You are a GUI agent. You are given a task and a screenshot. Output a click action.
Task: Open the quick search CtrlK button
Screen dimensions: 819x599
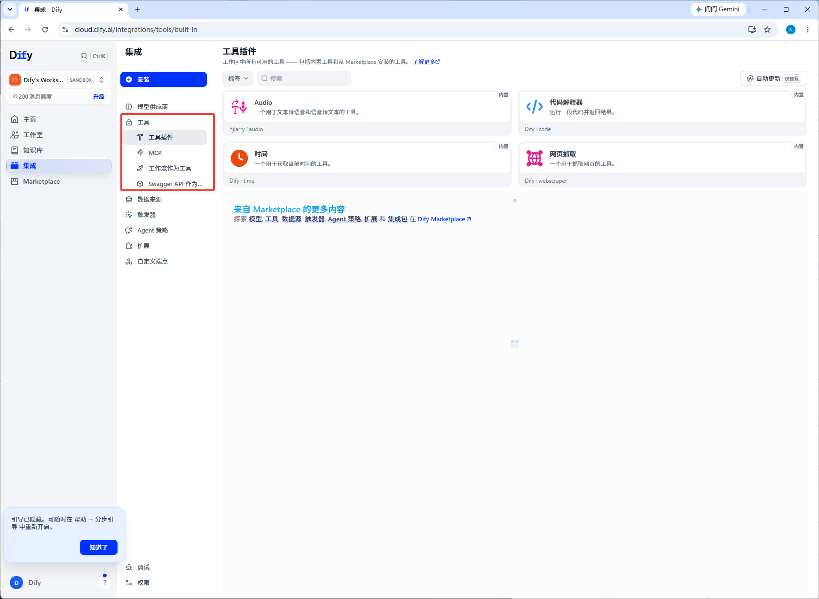(94, 56)
